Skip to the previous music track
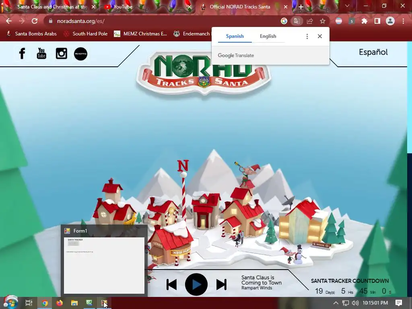 pyautogui.click(x=171, y=284)
